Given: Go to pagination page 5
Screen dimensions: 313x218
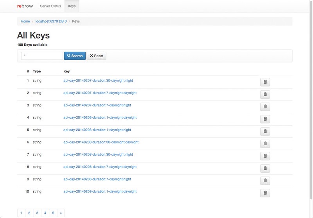Looking at the screenshot, I should pyautogui.click(x=53, y=213).
